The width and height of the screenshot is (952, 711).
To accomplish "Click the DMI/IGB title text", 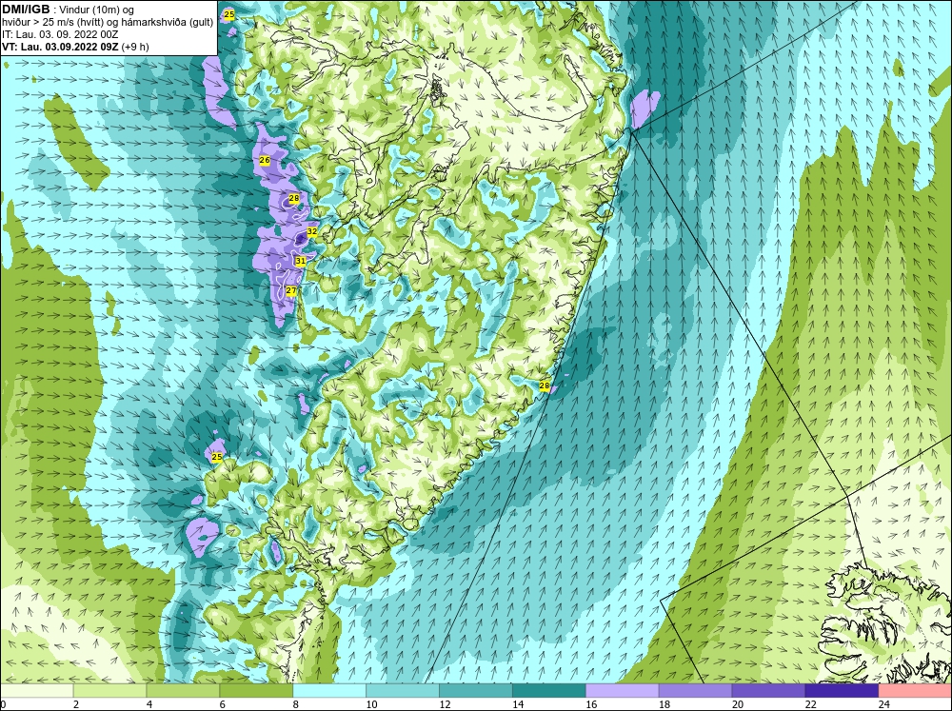I will tap(26, 10).
